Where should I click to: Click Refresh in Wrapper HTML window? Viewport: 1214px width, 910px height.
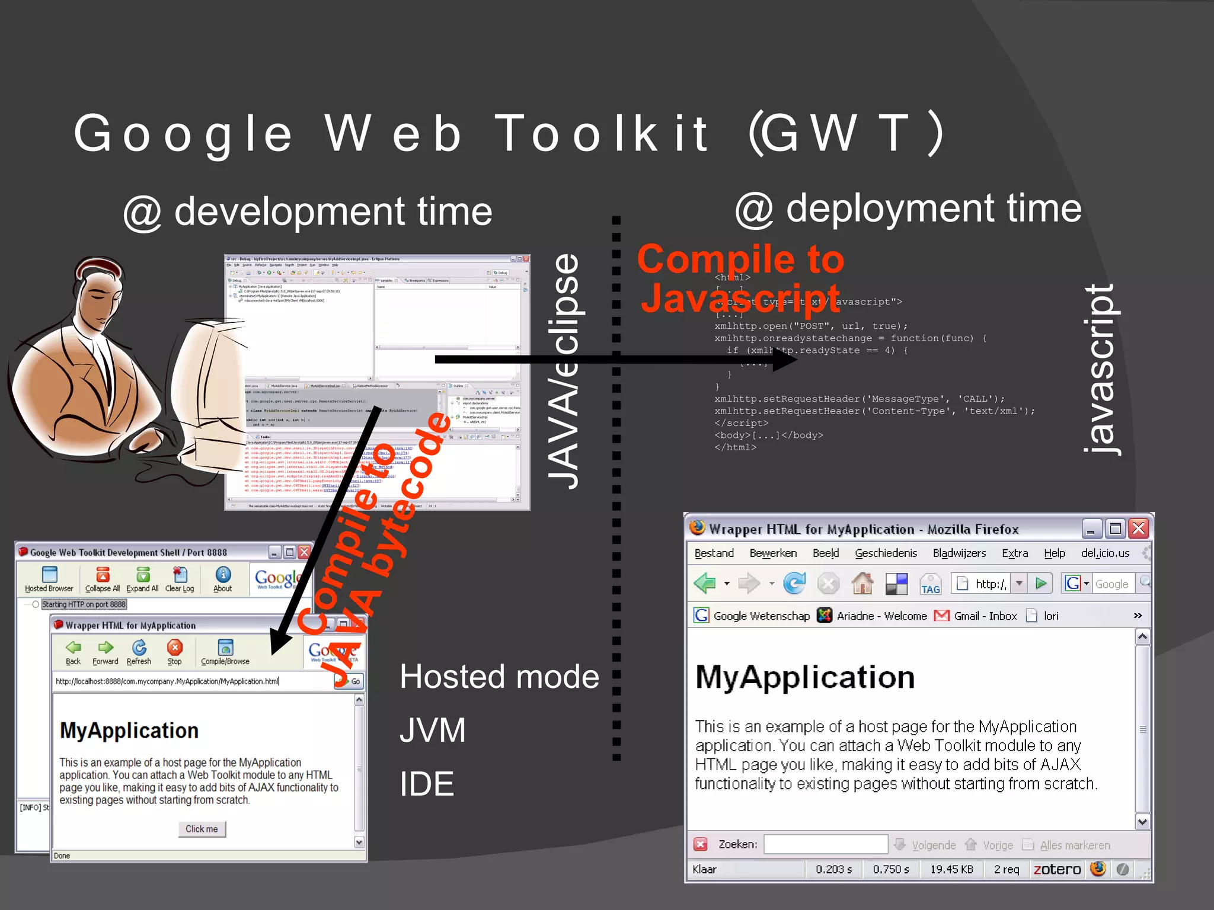click(139, 652)
